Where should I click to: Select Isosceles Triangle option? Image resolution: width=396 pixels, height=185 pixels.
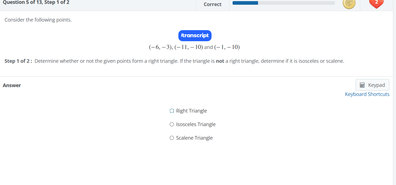coord(171,124)
